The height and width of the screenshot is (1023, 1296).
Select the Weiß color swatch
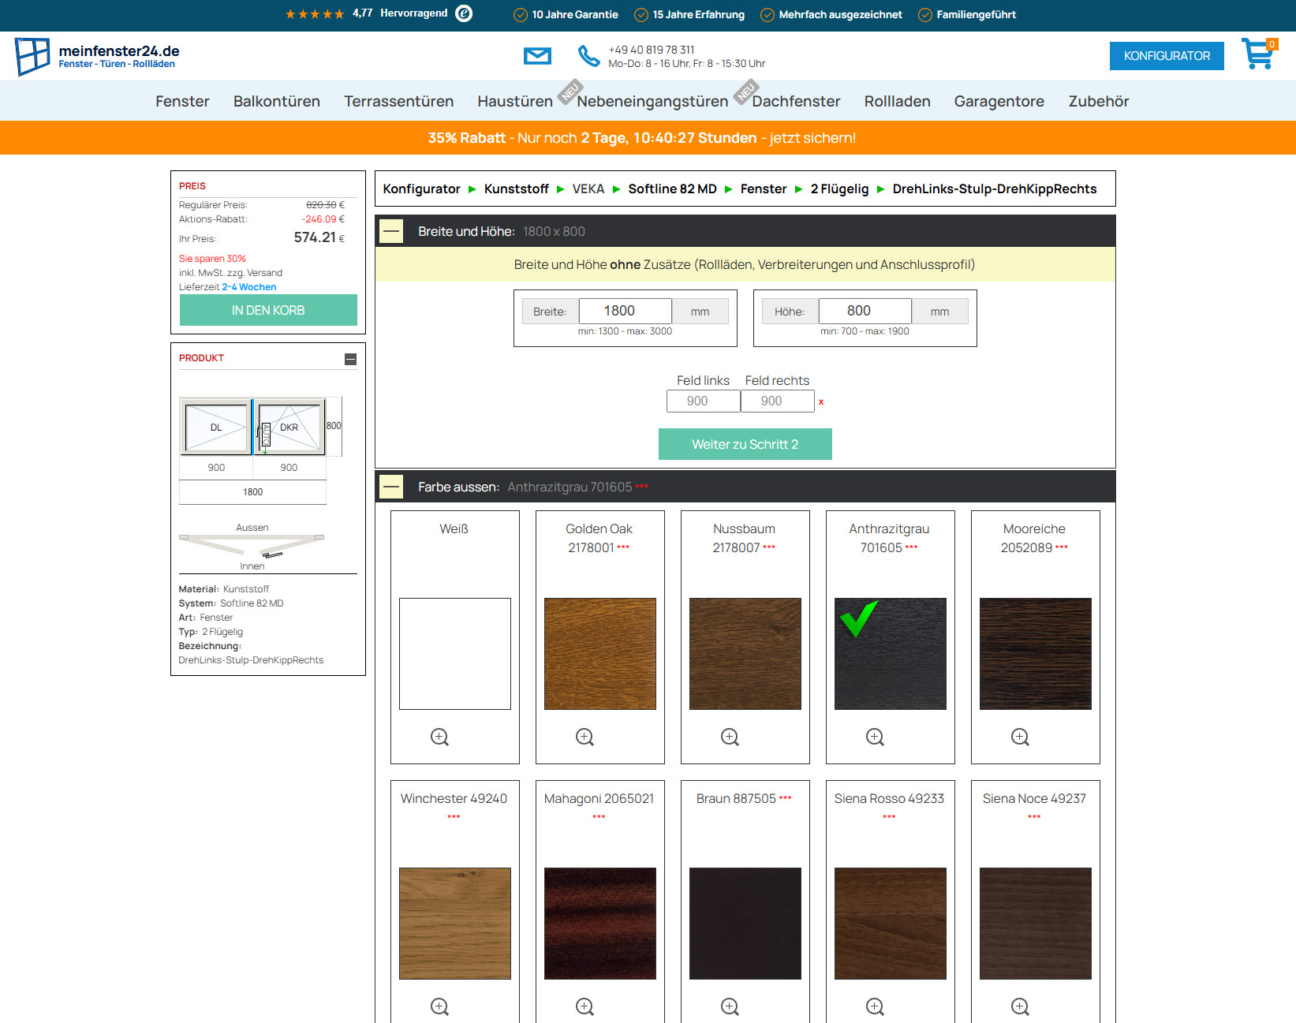tap(455, 654)
